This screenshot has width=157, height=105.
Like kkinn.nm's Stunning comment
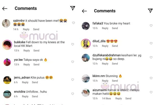[151, 78]
